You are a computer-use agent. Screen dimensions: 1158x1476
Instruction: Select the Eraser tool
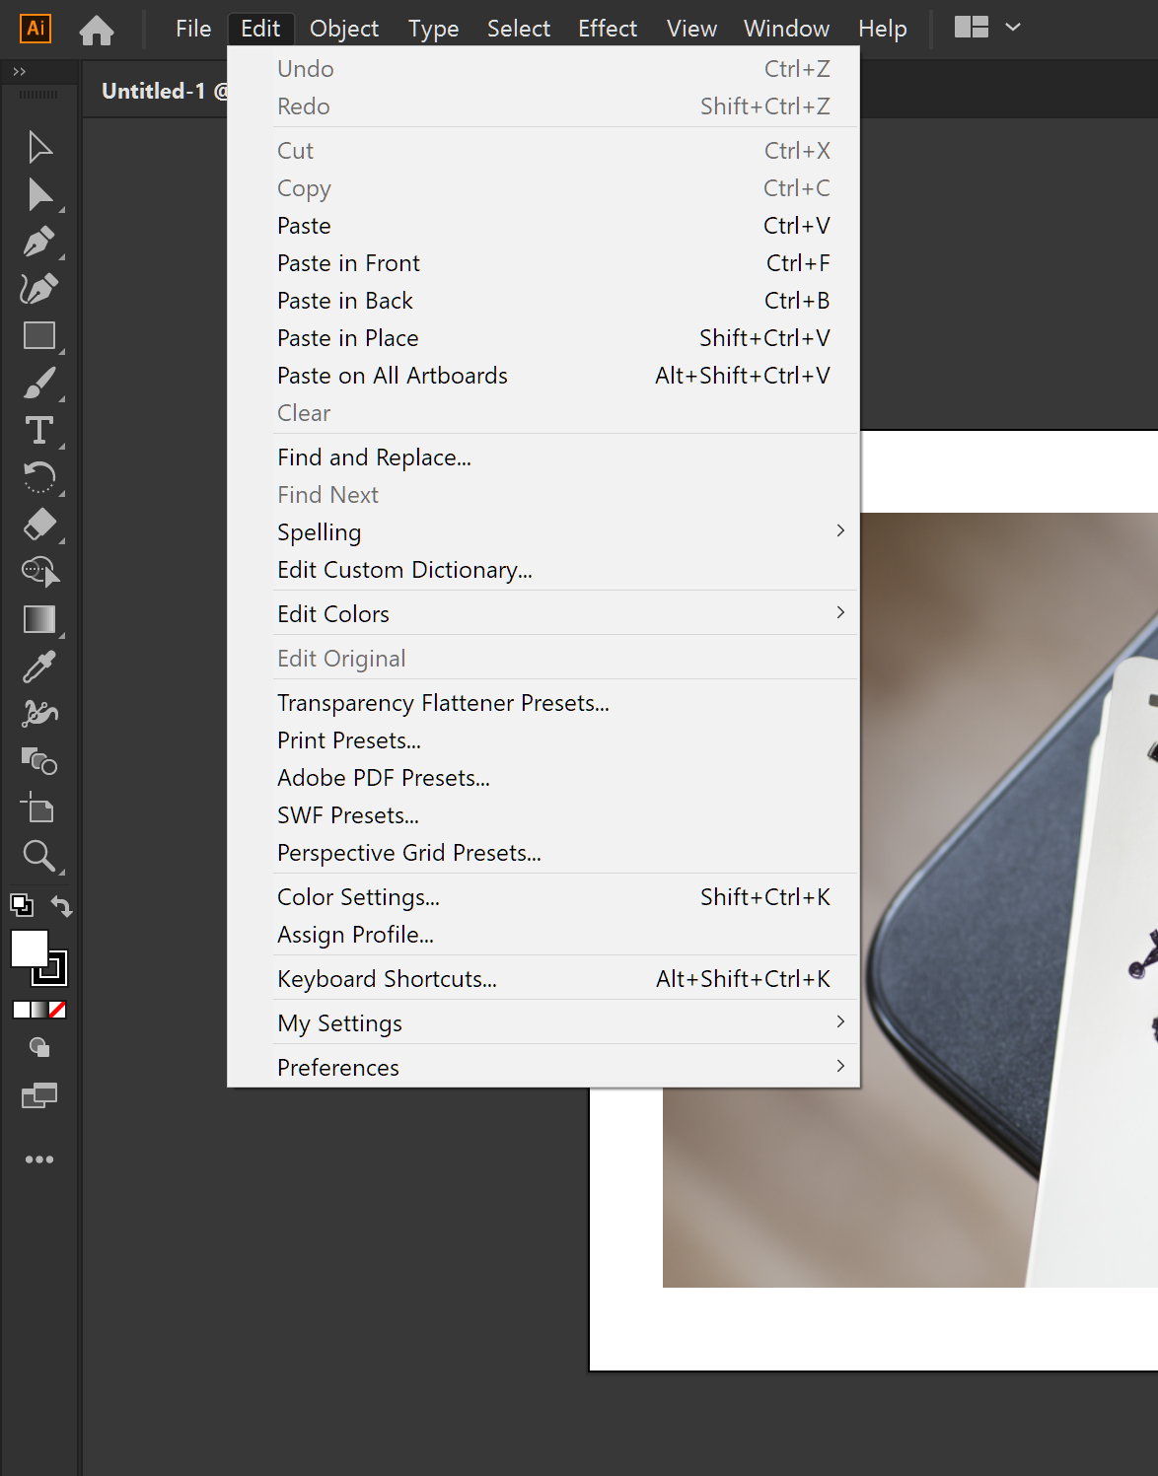tap(39, 524)
